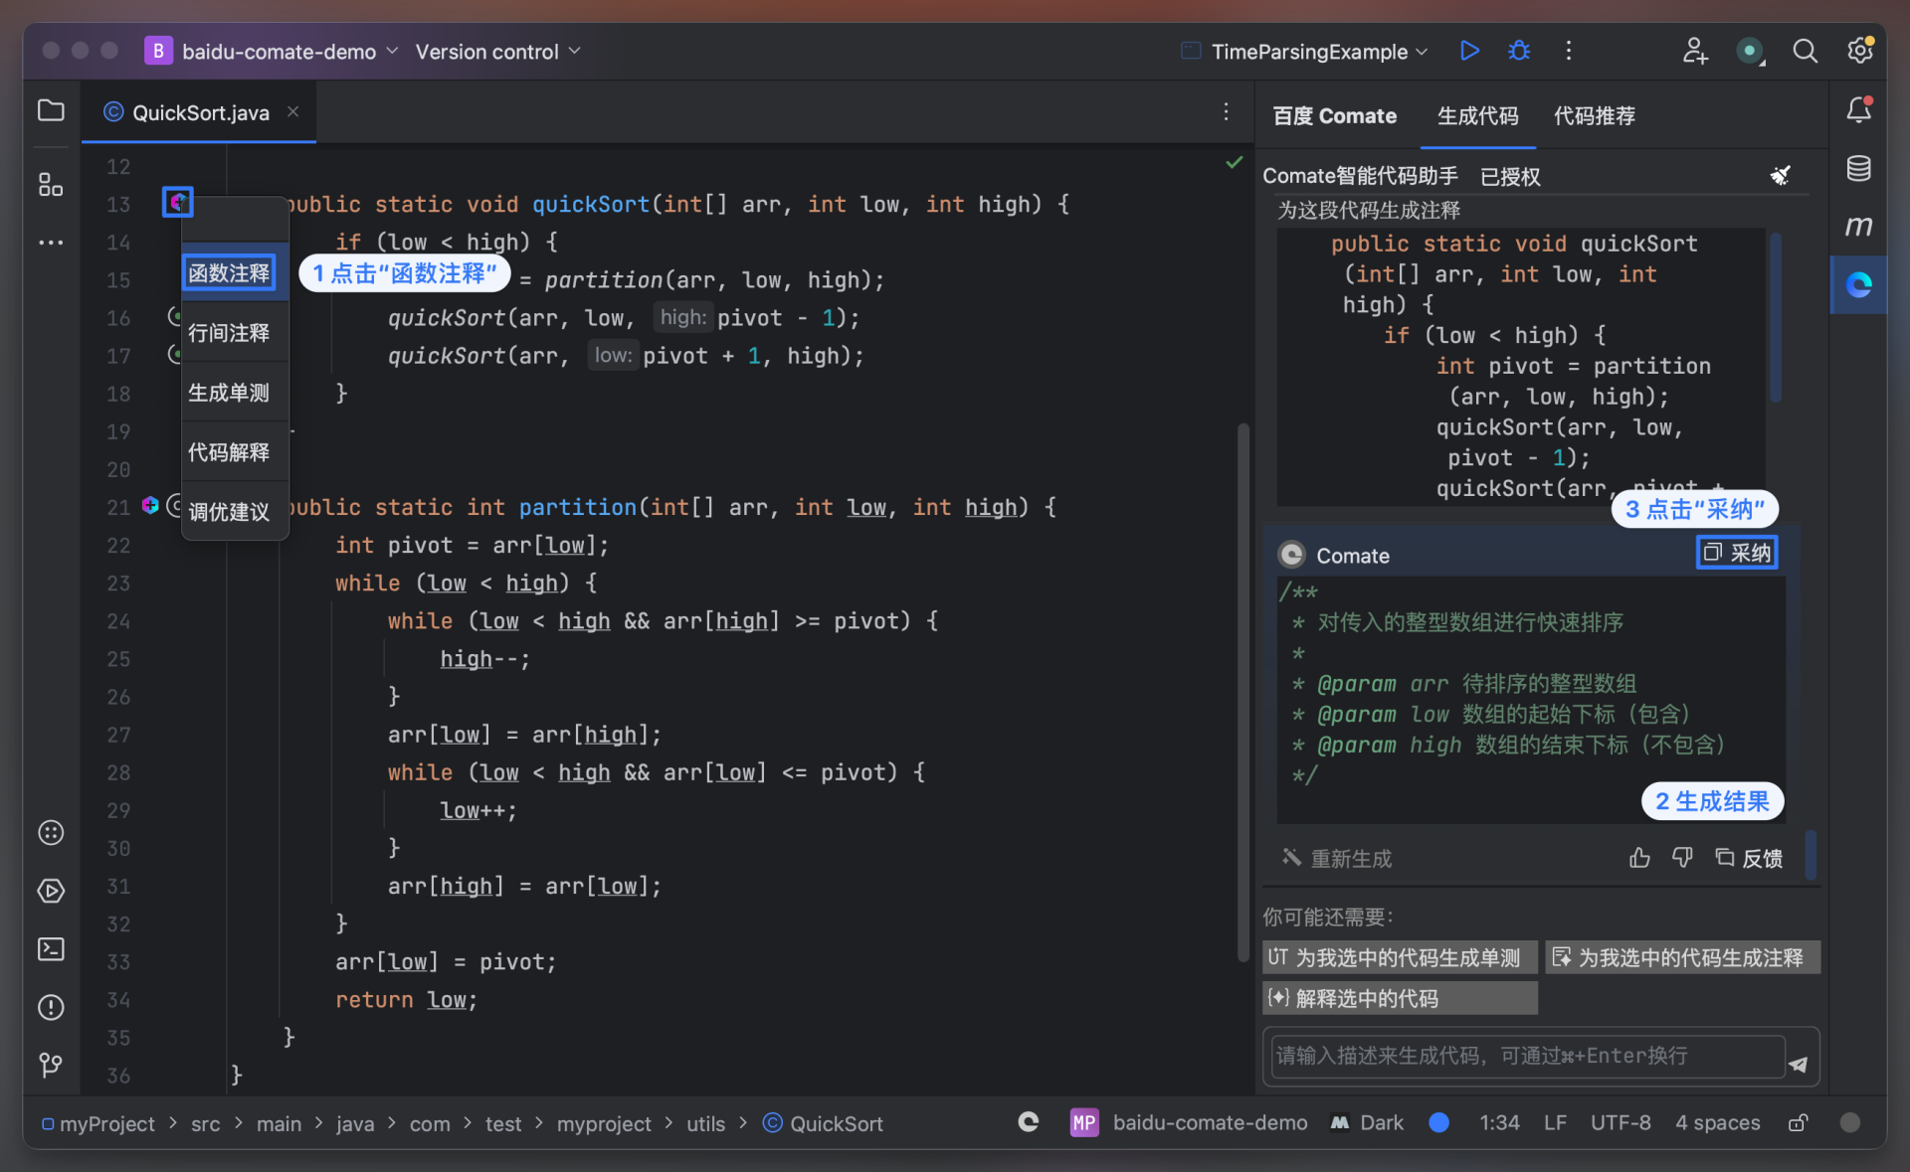1910x1172 pixels.
Task: Click the Comate gutter icon on line 13
Action: click(x=178, y=203)
